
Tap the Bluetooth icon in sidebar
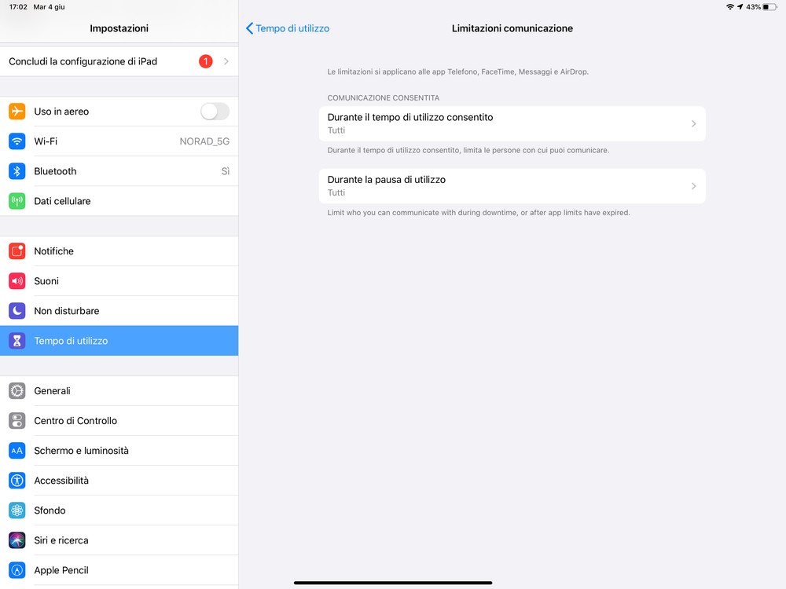(x=17, y=171)
